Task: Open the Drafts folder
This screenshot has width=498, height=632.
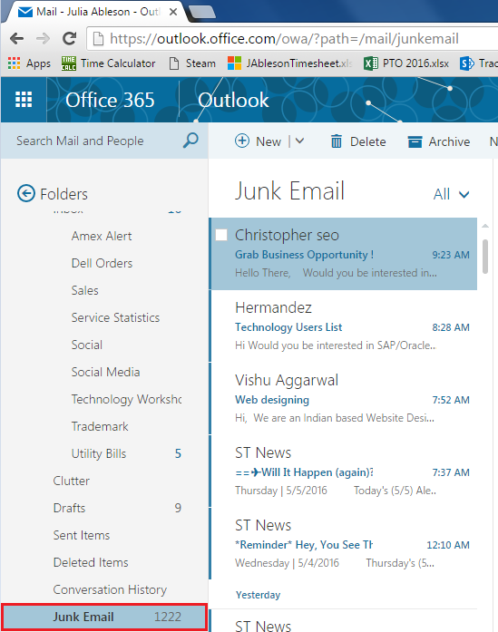Action: click(69, 508)
